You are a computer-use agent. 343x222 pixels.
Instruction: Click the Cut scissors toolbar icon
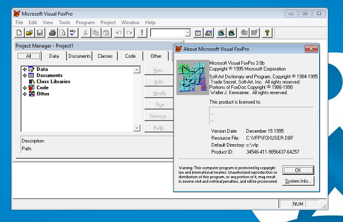(x=86, y=33)
